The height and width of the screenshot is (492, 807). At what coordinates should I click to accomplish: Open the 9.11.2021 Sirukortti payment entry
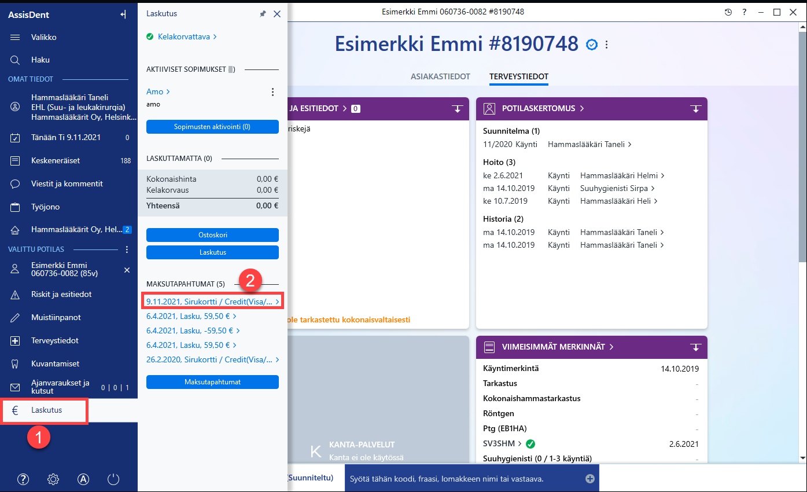click(213, 302)
